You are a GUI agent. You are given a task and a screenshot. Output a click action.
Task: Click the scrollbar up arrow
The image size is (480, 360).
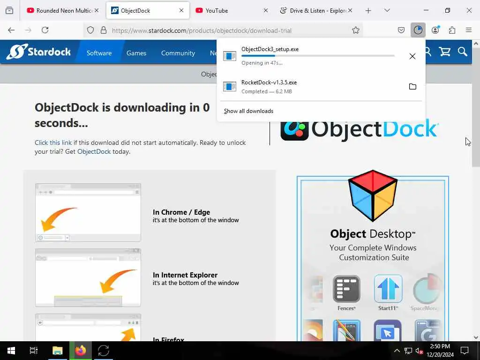(x=476, y=44)
